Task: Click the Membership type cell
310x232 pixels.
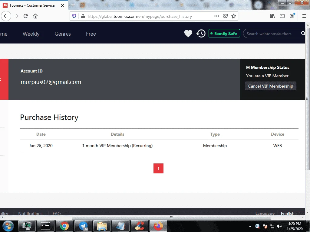Action: 215,146
